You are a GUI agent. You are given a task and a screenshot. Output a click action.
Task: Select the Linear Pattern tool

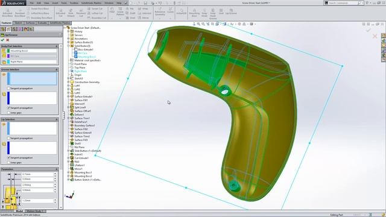(x=120, y=11)
